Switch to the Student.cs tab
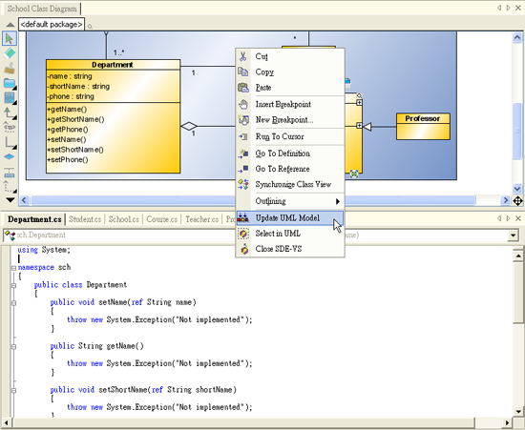 (x=85, y=219)
